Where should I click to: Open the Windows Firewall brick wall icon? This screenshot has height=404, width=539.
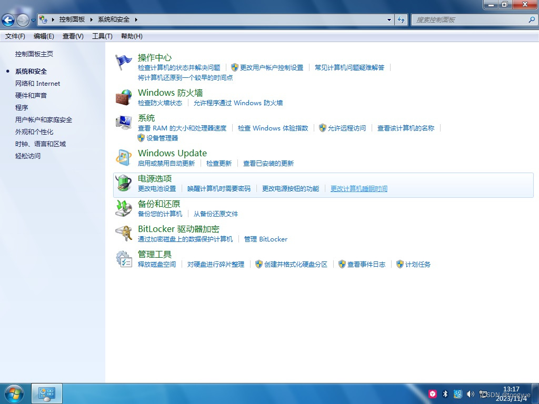pos(123,97)
